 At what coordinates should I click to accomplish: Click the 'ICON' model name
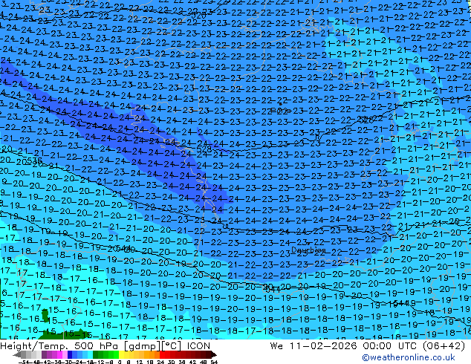198,346
